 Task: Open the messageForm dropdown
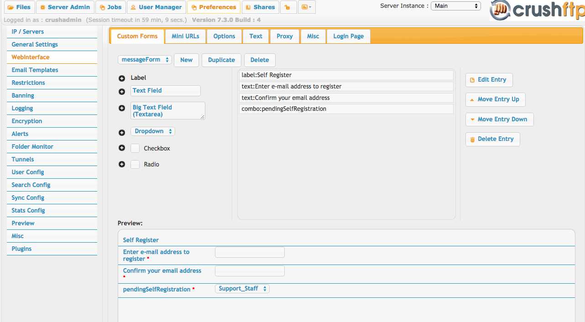[x=145, y=60]
